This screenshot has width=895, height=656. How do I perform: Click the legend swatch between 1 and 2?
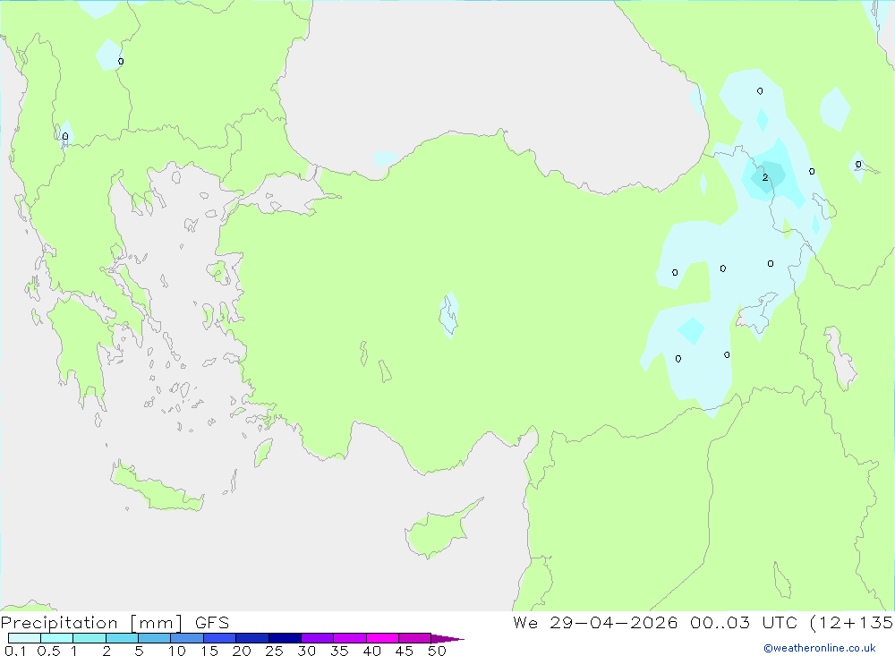89,638
